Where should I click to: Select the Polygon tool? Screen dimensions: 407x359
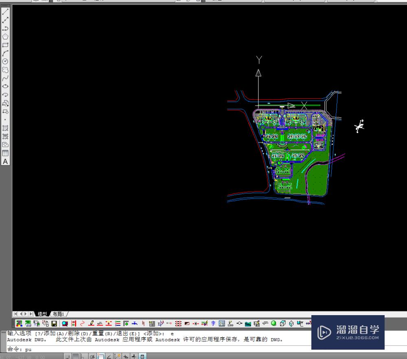(5, 37)
